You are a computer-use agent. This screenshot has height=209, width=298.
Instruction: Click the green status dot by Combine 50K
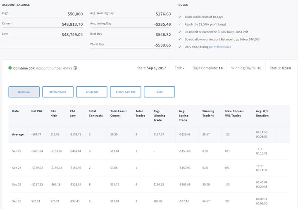tap(10, 68)
